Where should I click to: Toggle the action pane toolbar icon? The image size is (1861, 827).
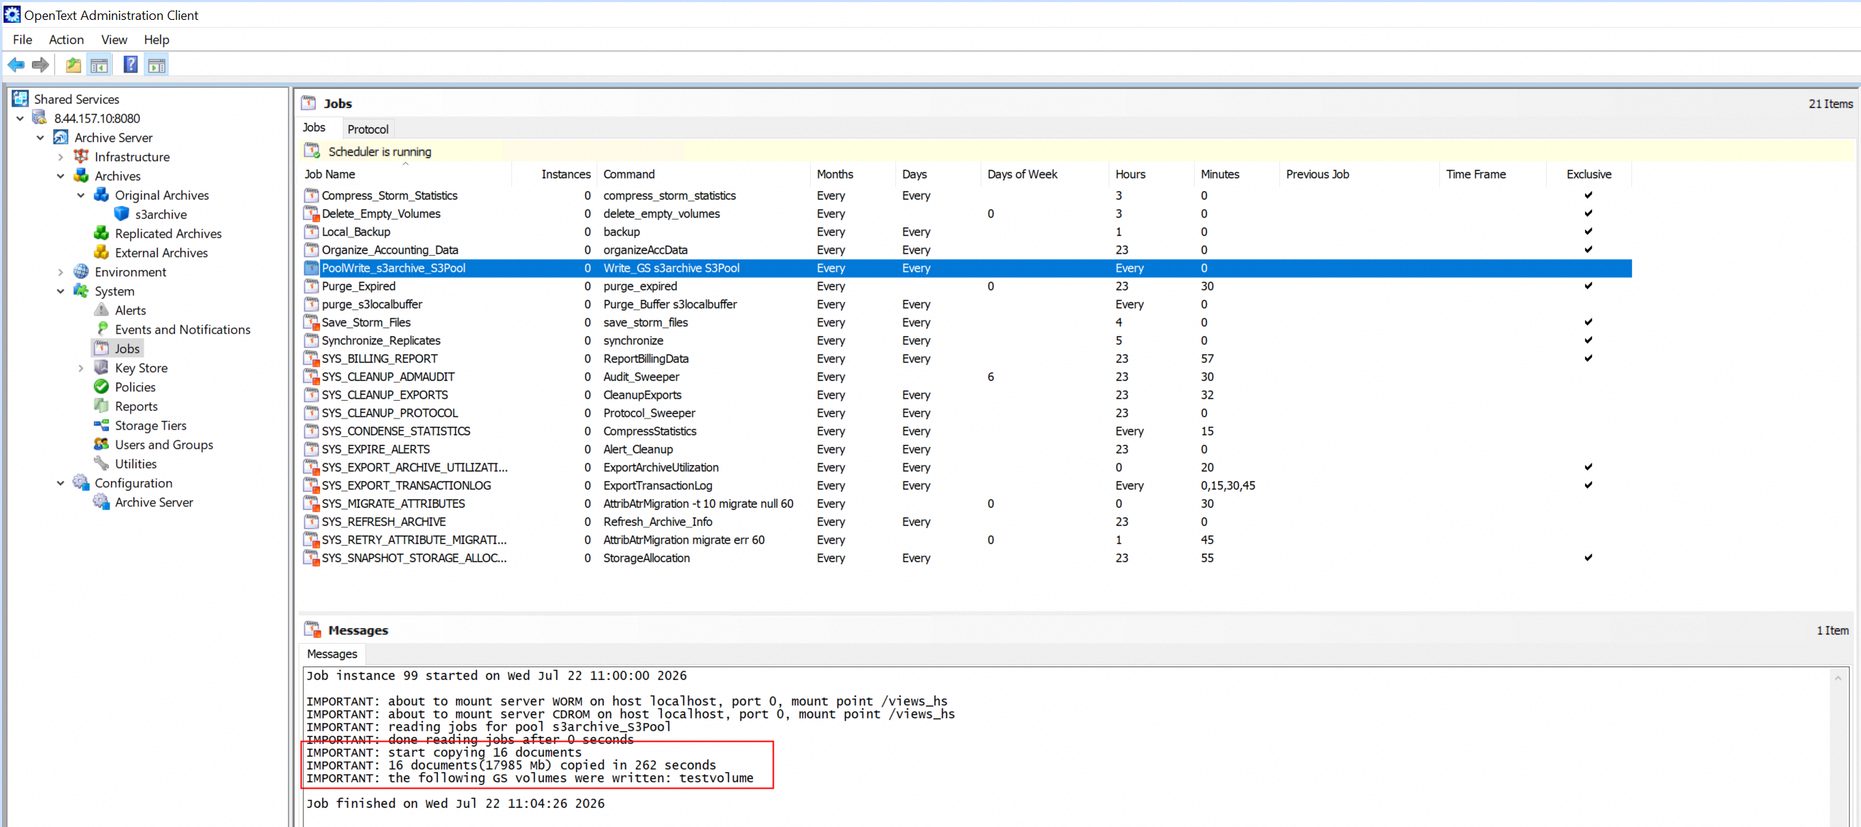coord(156,65)
